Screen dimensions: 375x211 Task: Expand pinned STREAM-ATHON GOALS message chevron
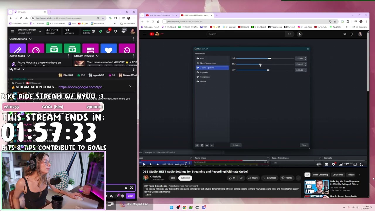[x=130, y=86]
